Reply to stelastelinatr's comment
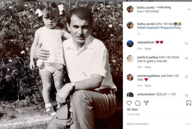The width and height of the screenshot is (192, 129). (x=148, y=49)
